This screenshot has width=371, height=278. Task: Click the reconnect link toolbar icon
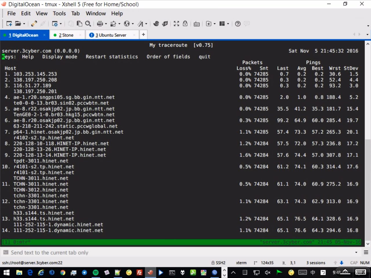(34, 24)
